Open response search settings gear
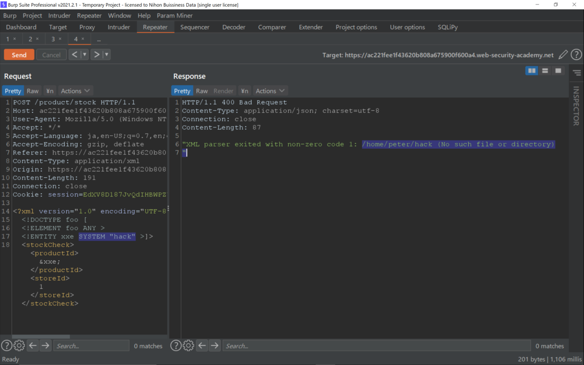The height and width of the screenshot is (365, 584). click(188, 346)
